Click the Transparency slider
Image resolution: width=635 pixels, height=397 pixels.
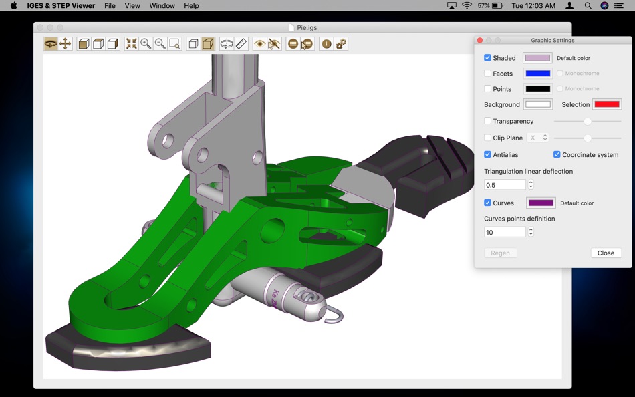pos(588,121)
